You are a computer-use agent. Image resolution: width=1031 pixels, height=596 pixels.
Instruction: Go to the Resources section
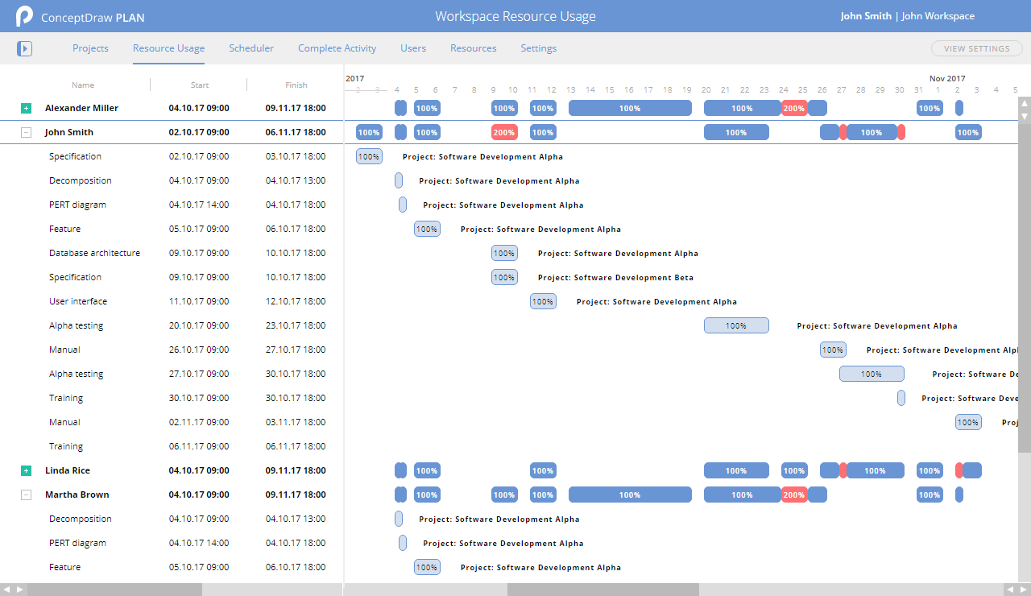pos(473,48)
